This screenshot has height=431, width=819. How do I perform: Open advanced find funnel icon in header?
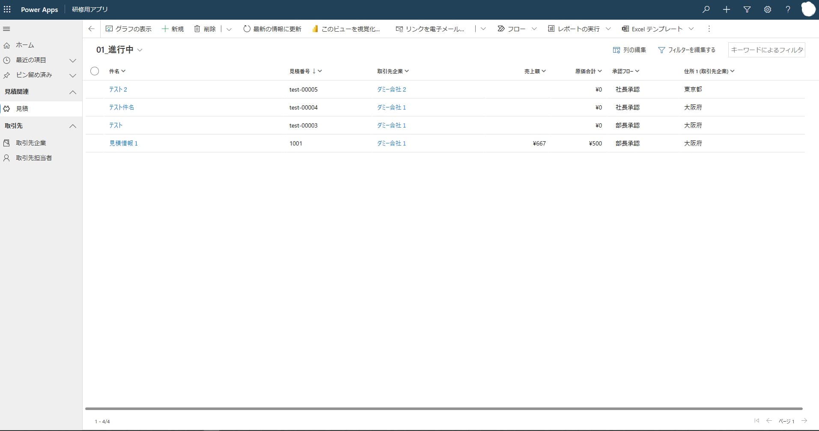[747, 9]
